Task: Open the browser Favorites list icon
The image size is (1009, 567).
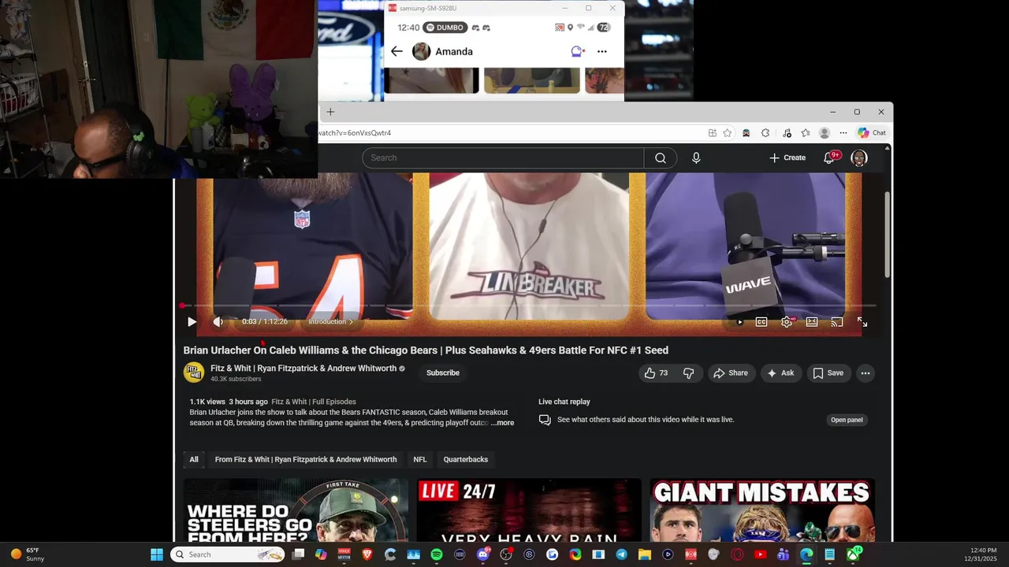Action: click(x=806, y=133)
